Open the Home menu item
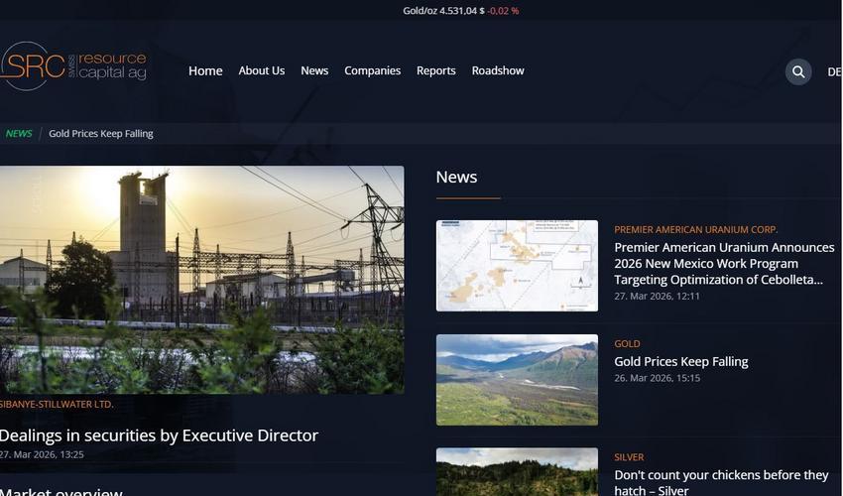The image size is (843, 496). tap(205, 70)
